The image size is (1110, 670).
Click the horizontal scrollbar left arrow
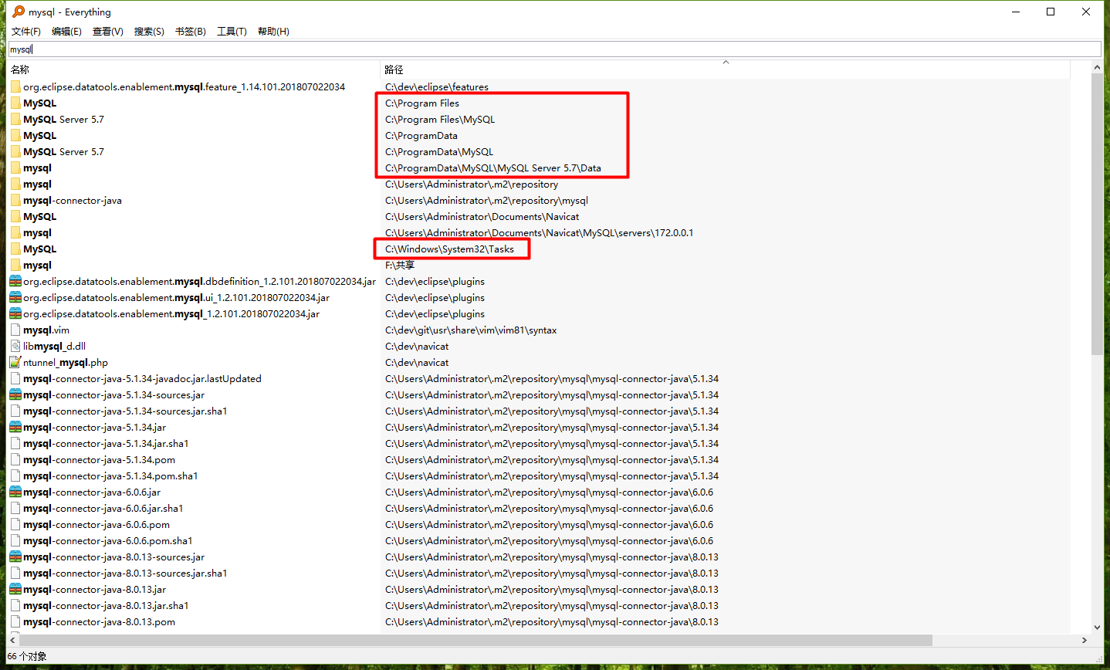(x=12, y=640)
